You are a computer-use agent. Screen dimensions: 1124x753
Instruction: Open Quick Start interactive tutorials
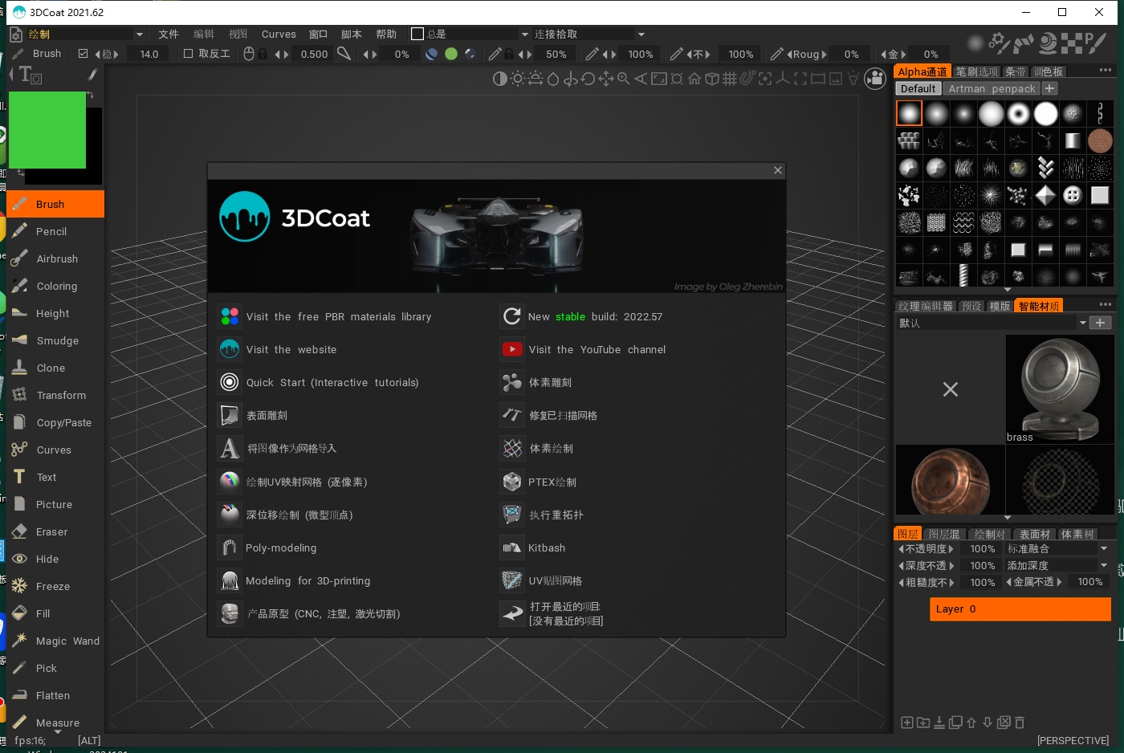pyautogui.click(x=332, y=383)
